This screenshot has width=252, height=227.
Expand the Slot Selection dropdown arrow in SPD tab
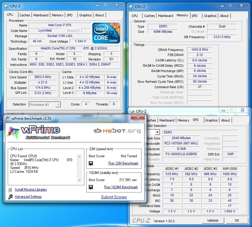pyautogui.click(x=157, y=132)
